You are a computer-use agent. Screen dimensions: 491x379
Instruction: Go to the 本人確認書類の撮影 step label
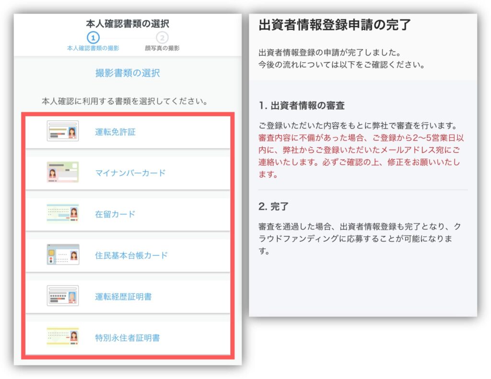[x=93, y=48]
